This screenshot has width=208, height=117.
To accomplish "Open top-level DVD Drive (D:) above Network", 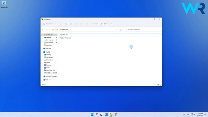I will click(51, 76).
